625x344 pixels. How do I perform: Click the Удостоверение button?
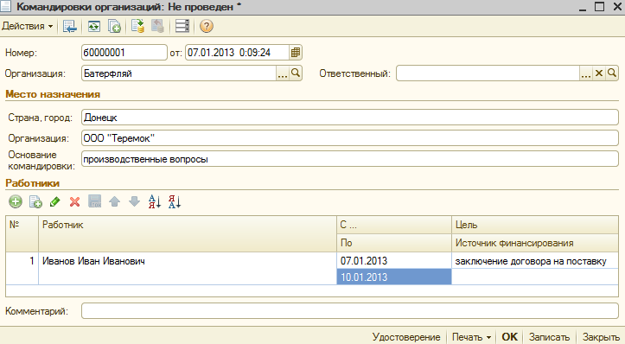[406, 337]
